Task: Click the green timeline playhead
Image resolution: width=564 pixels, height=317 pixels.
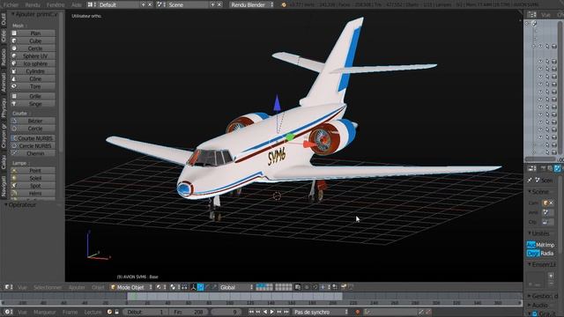Action: click(134, 296)
